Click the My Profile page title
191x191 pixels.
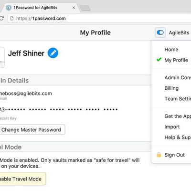[x=95, y=32]
